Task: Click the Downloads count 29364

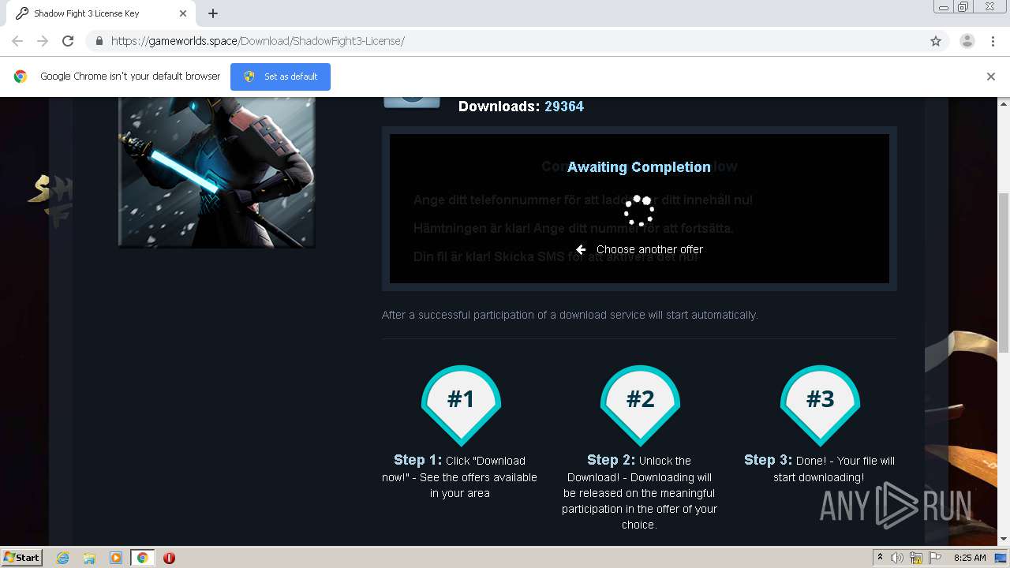Action: pyautogui.click(x=564, y=106)
